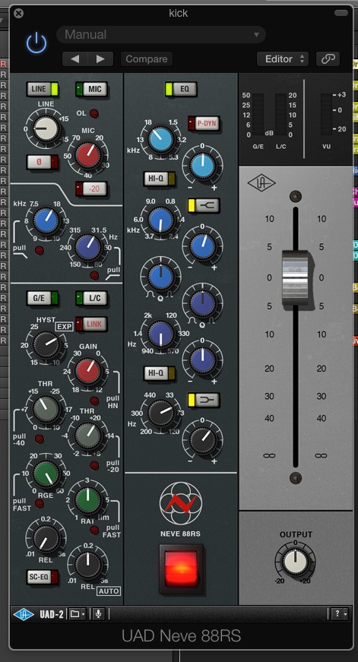Click the gate THR knob with +15 scale
Image resolution: width=358 pixels, height=662 pixels.
[46, 410]
